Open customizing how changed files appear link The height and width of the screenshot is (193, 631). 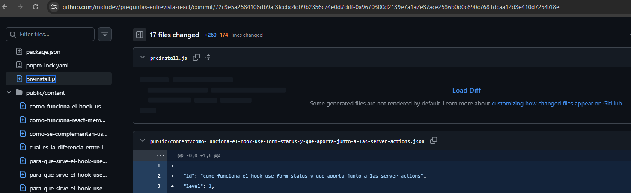[x=557, y=103]
